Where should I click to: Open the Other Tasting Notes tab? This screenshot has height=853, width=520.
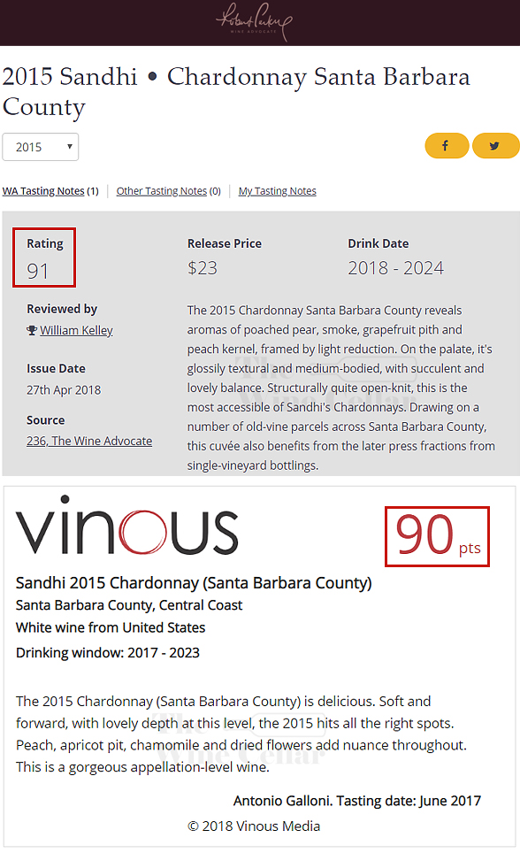coord(162,191)
